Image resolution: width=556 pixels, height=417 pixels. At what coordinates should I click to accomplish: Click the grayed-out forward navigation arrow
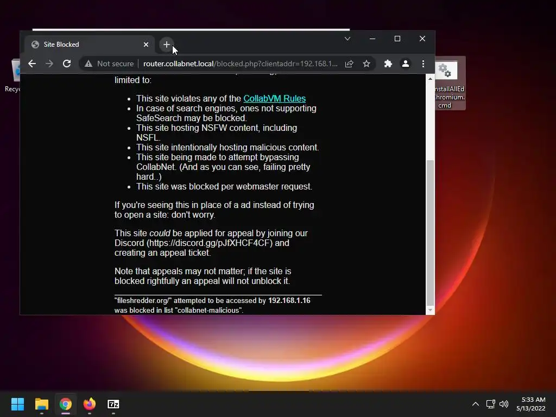coord(49,64)
